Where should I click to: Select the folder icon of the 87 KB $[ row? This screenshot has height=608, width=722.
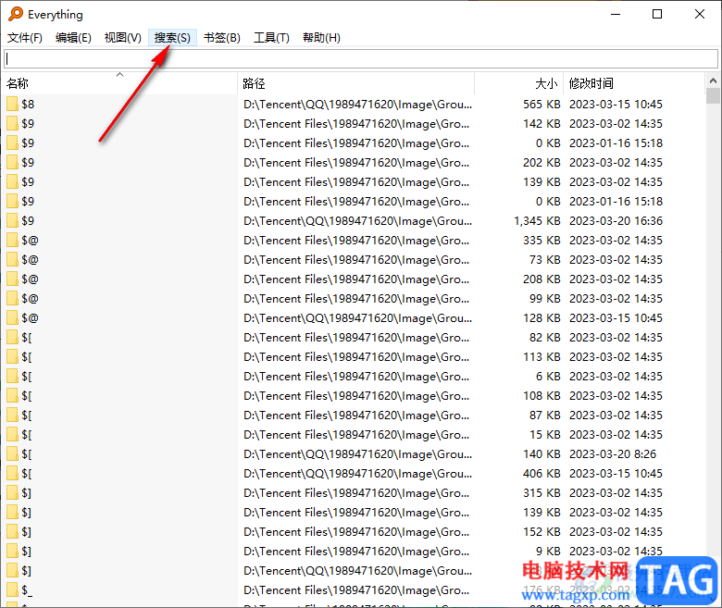pos(12,416)
